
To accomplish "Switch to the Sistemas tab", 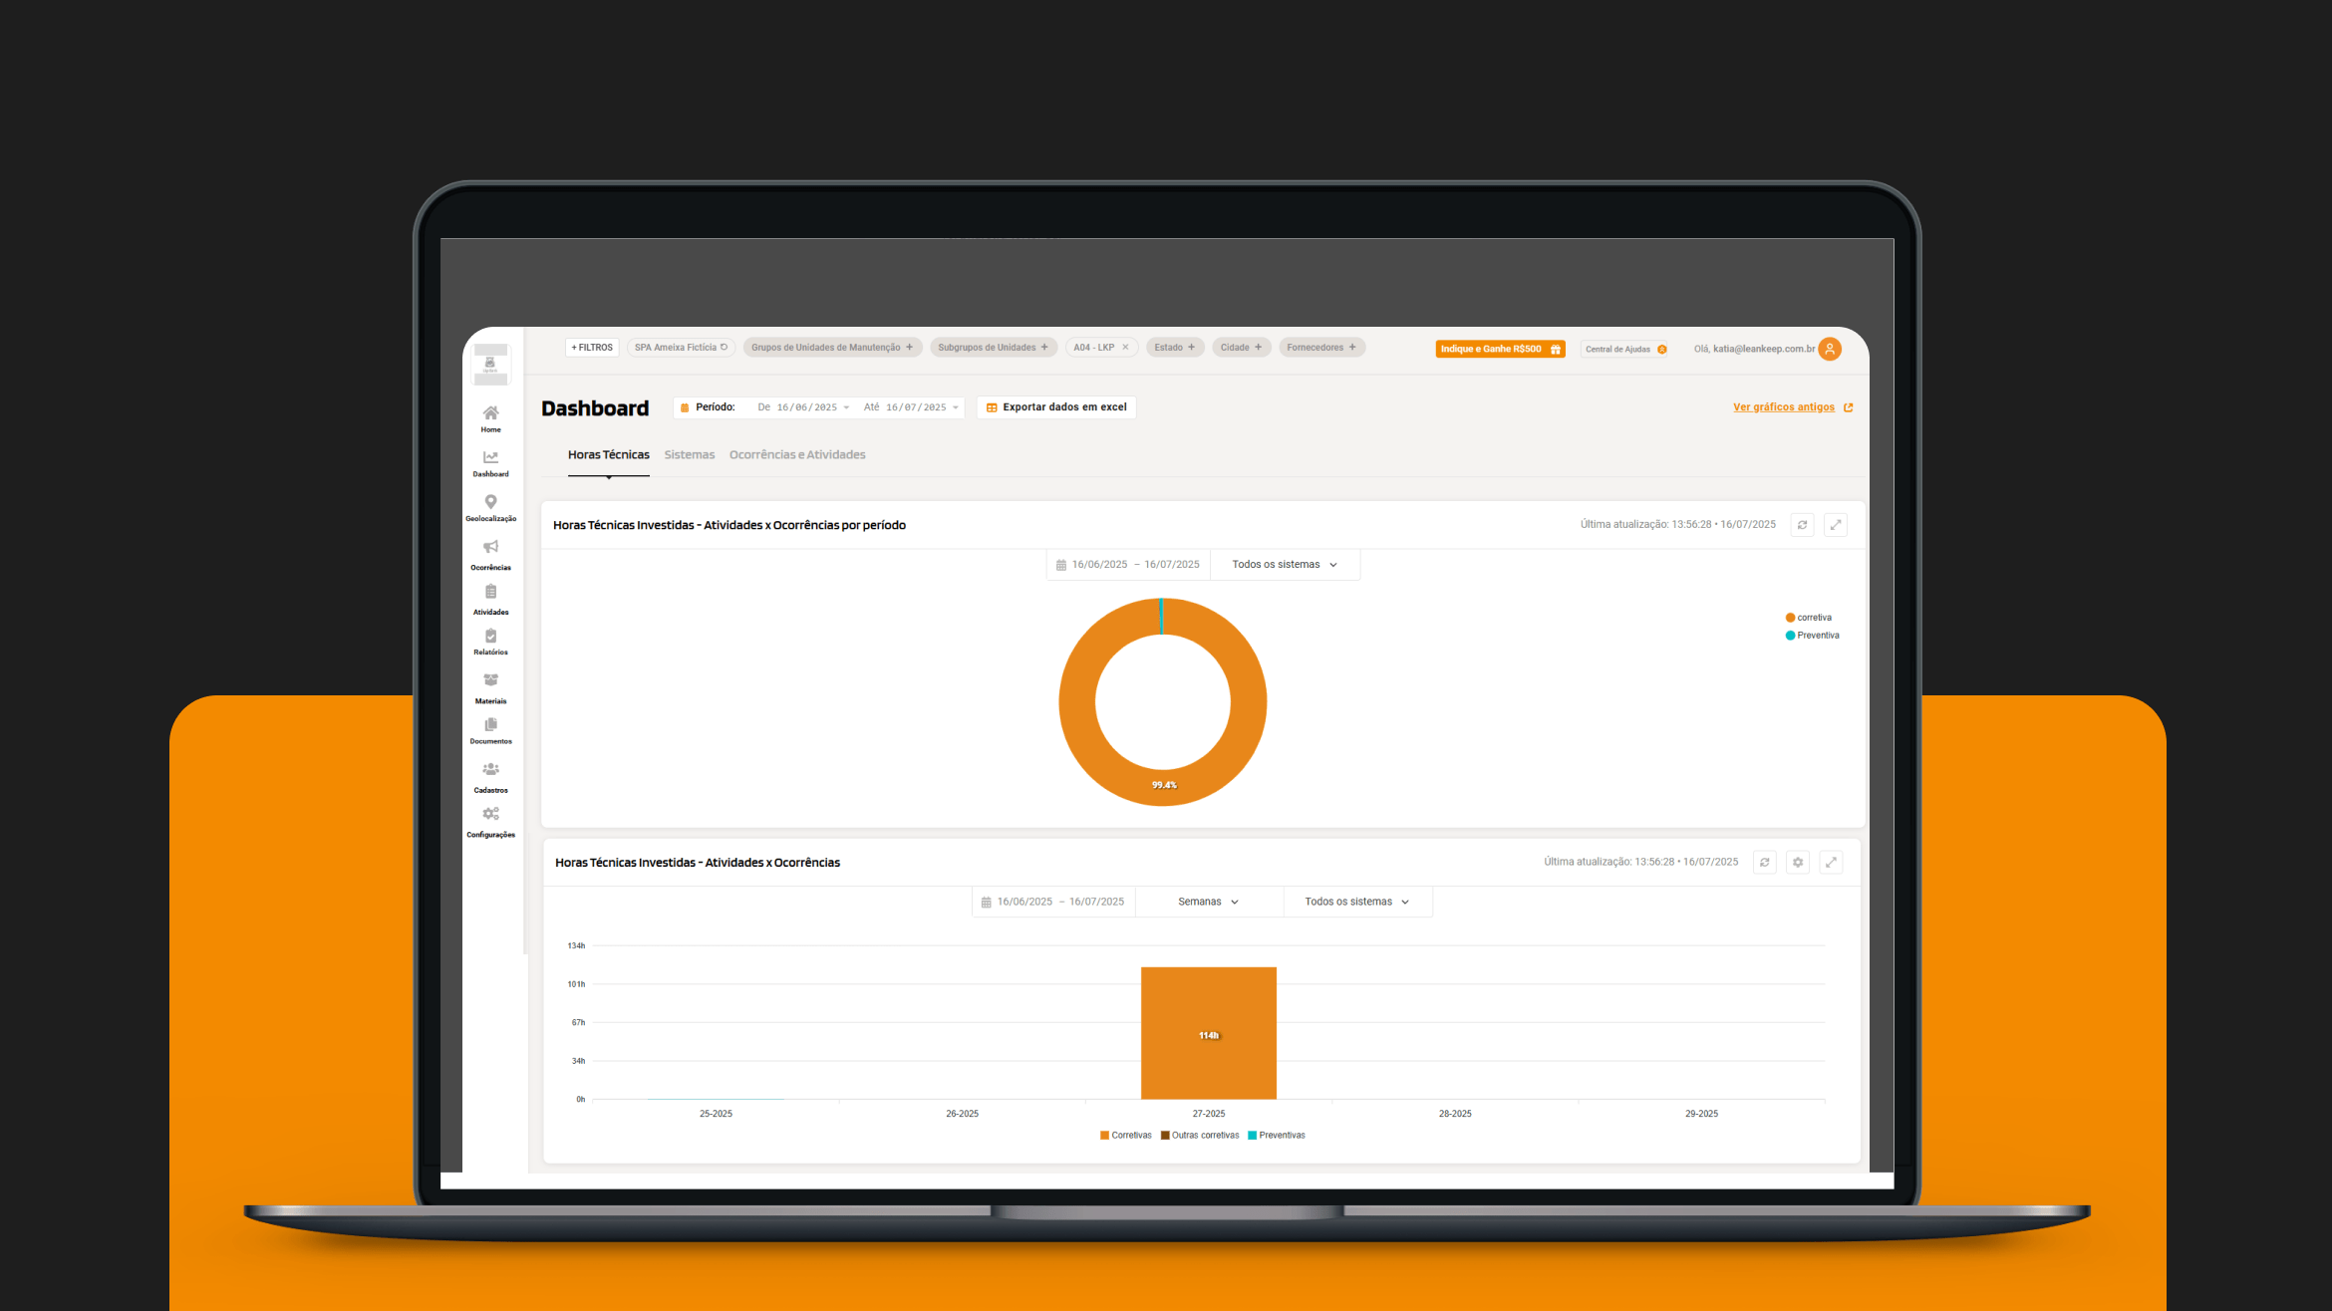I will tap(689, 455).
